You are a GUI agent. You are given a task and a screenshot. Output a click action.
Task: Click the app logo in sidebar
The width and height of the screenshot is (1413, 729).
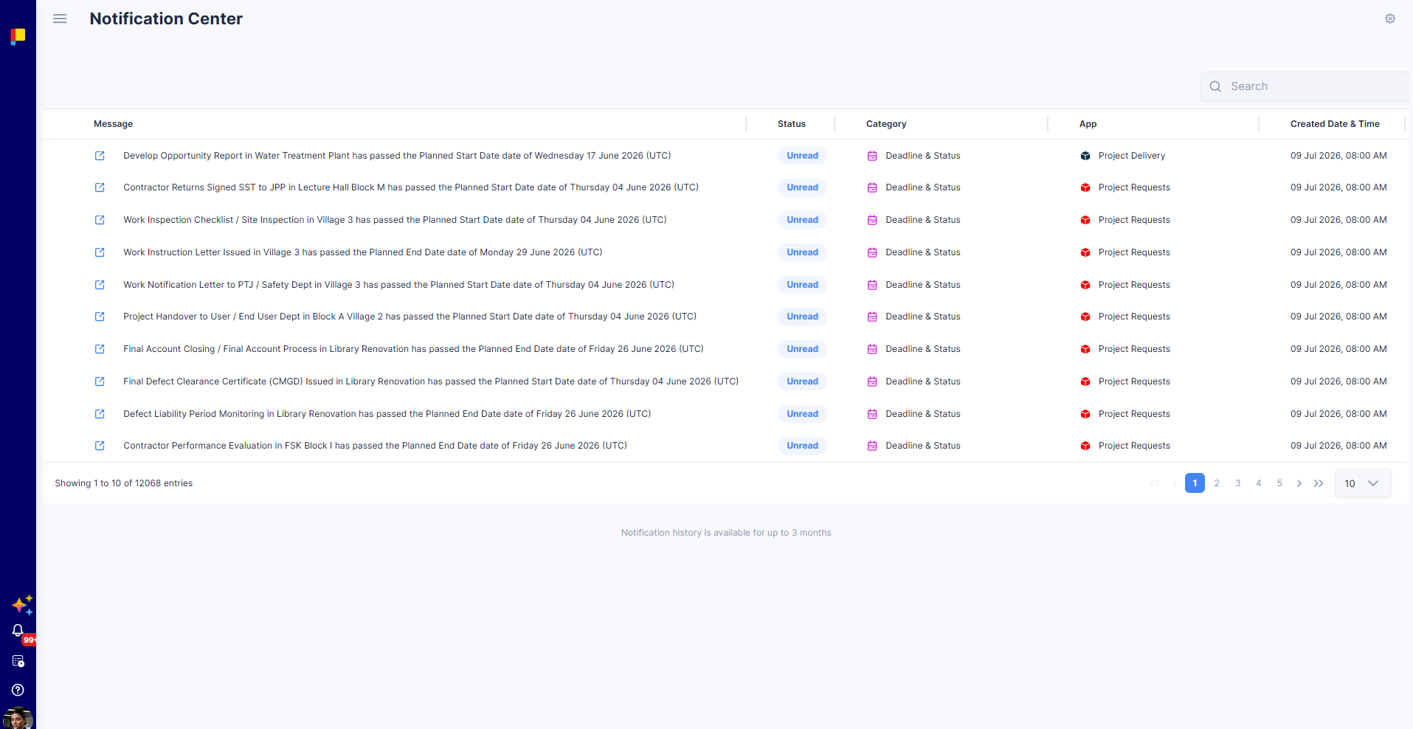tap(18, 36)
